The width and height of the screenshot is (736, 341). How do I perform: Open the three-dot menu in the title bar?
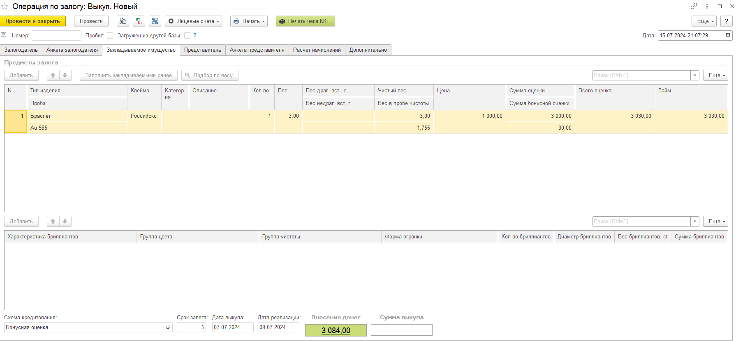[707, 6]
